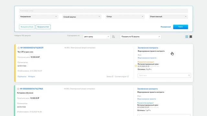Screen dimensions: 207x116
Task: Open Заключение контракта link for Котировка обучение
Action: click(x=147, y=89)
